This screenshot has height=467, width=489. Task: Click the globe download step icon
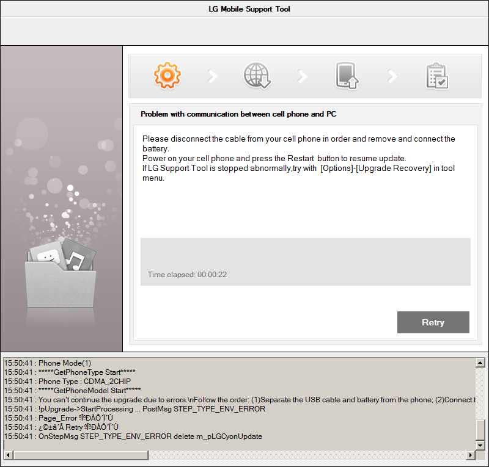(257, 76)
